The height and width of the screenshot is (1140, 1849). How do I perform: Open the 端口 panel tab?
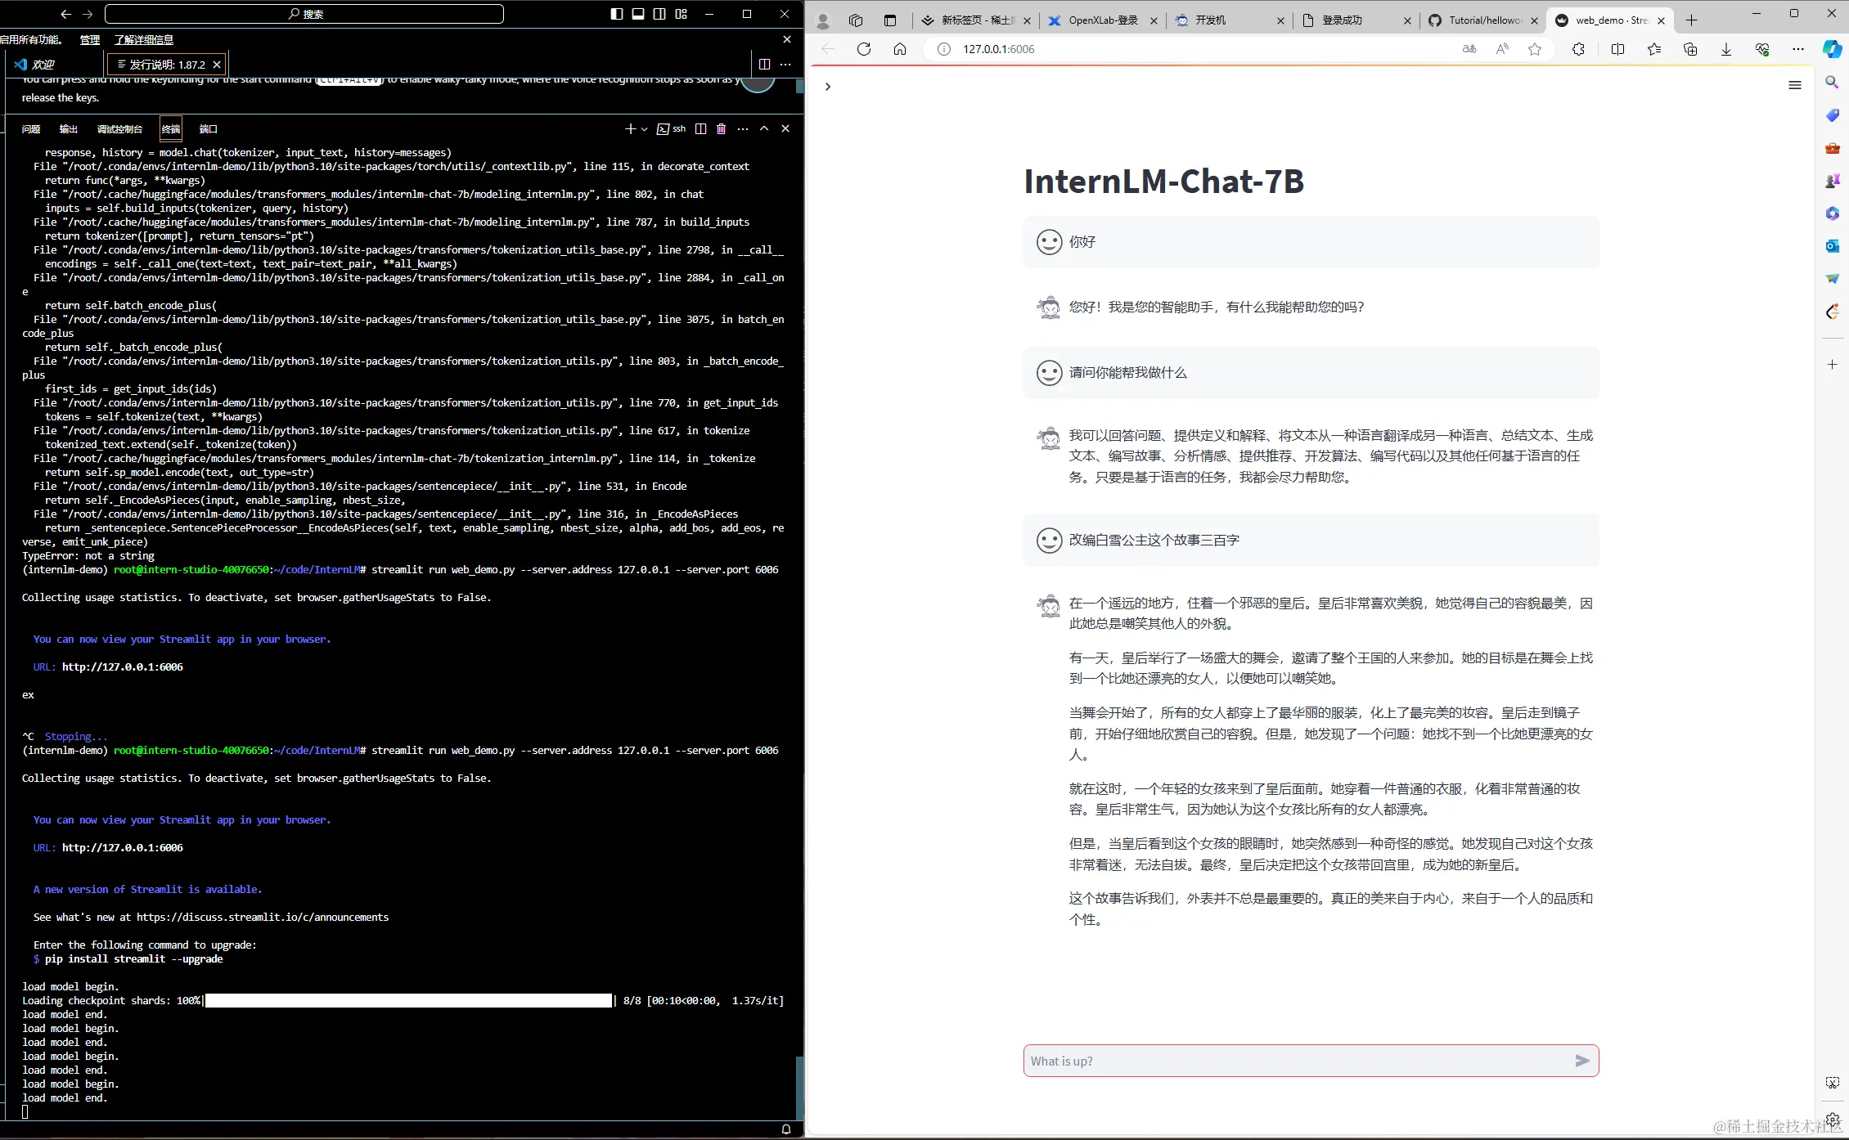pyautogui.click(x=209, y=129)
